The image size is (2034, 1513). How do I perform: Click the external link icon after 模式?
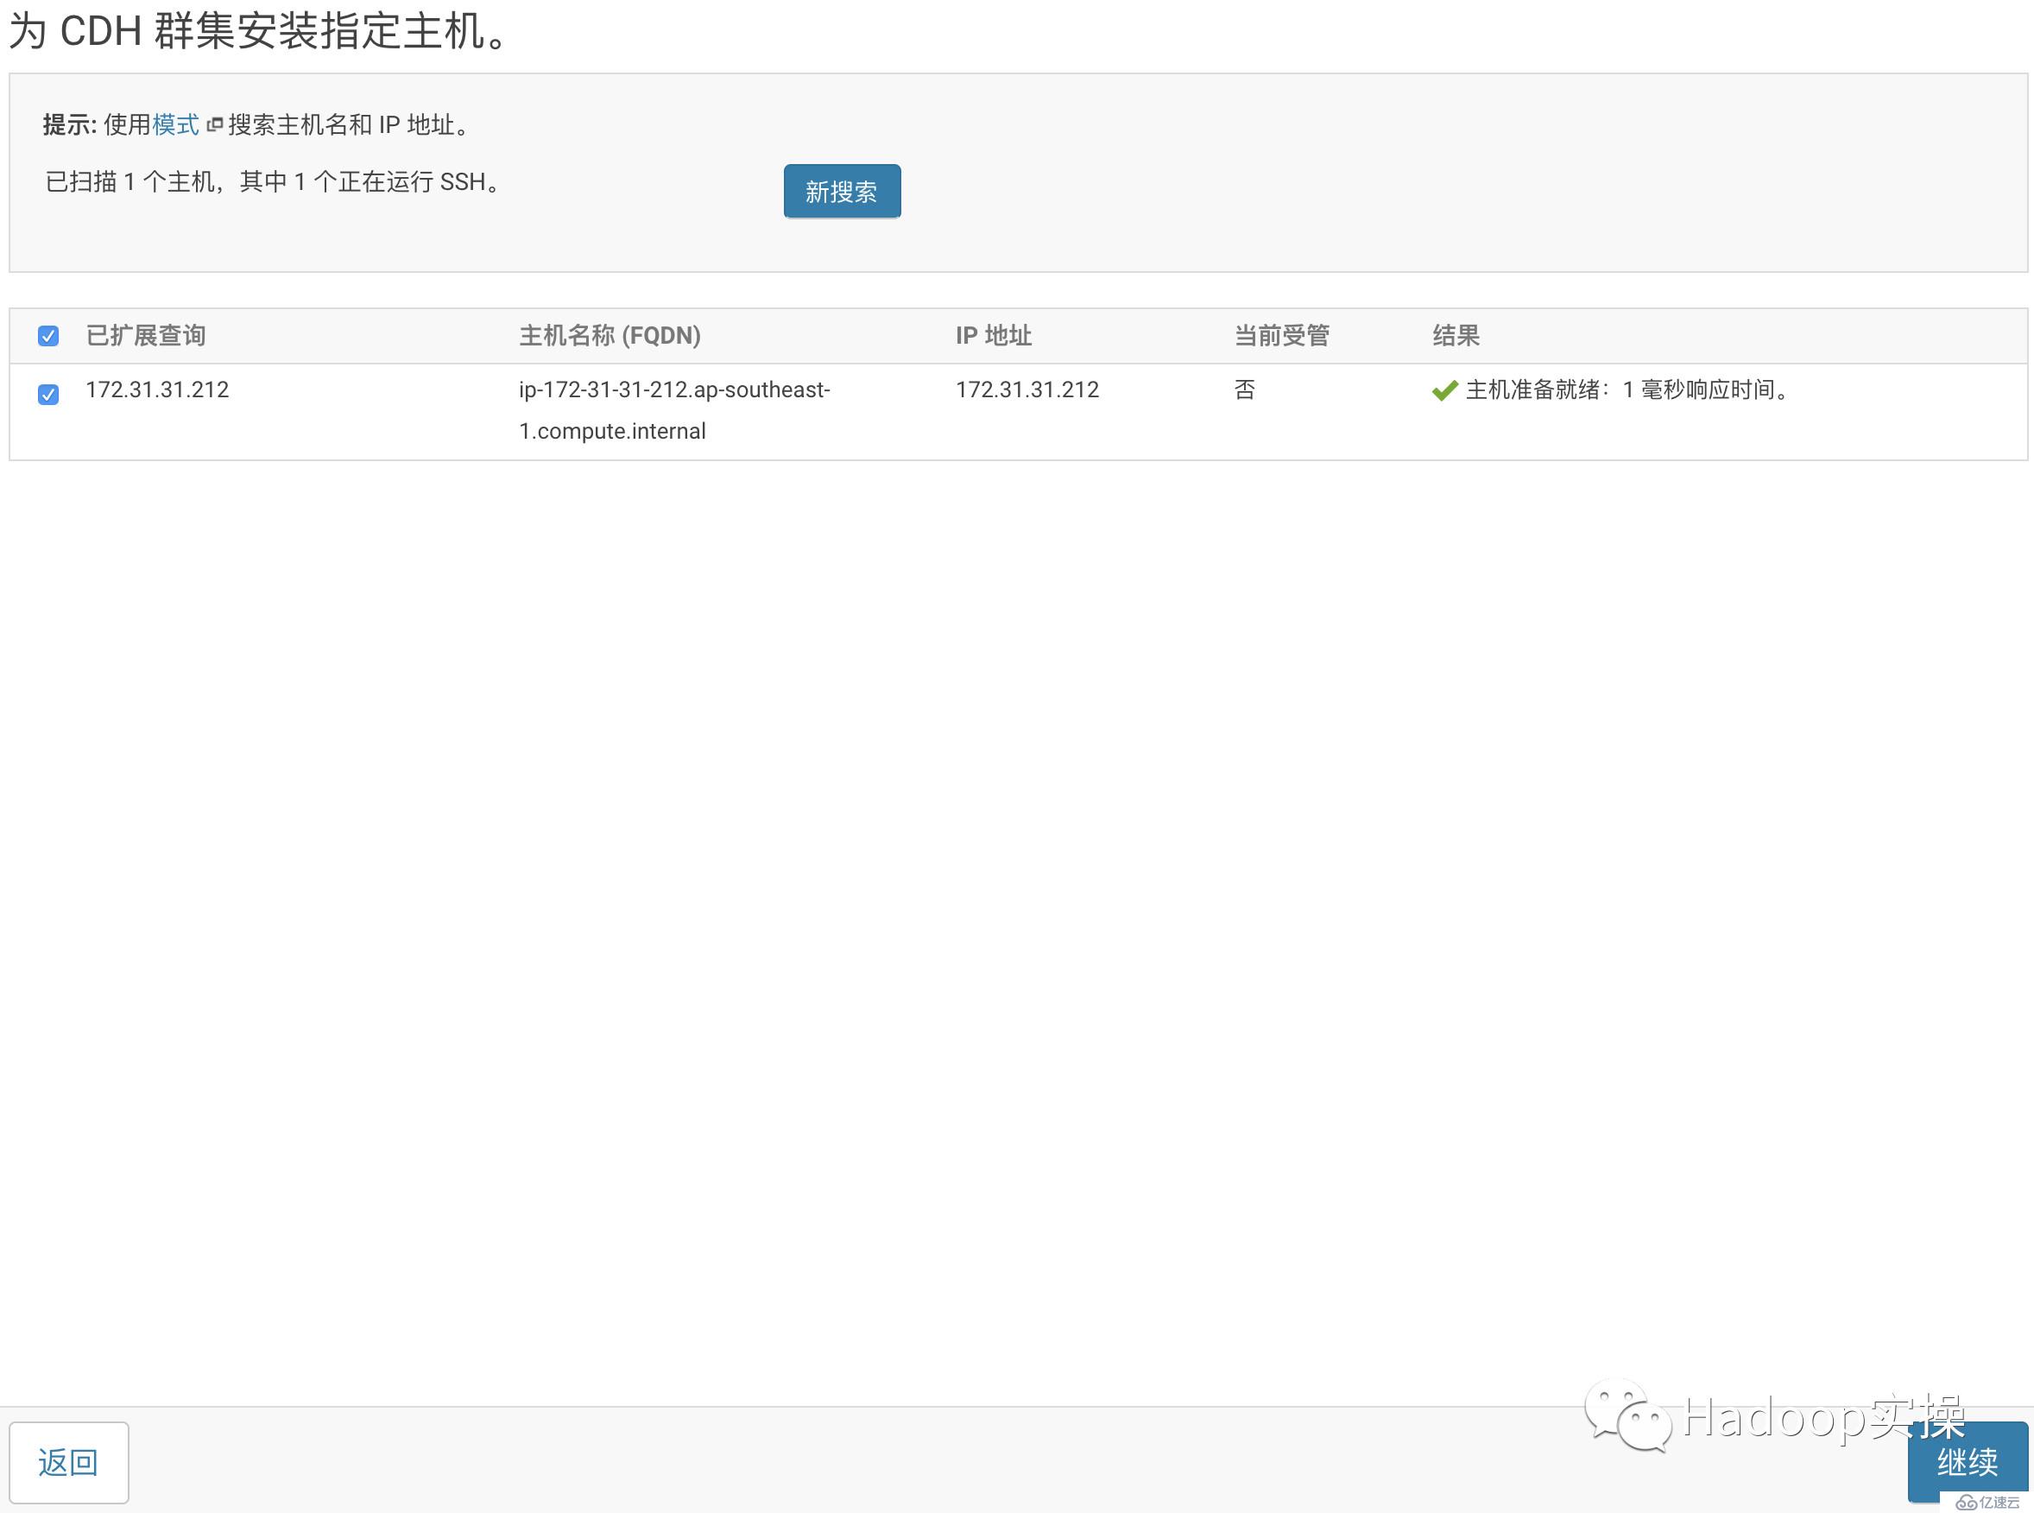point(214,124)
